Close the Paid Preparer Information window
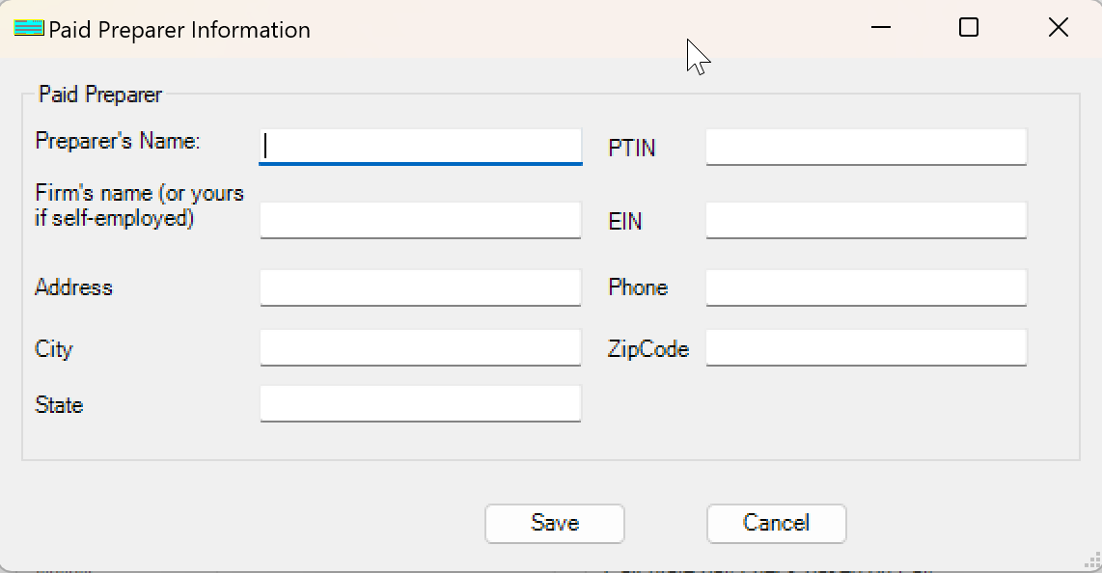The width and height of the screenshot is (1102, 573). [1058, 28]
